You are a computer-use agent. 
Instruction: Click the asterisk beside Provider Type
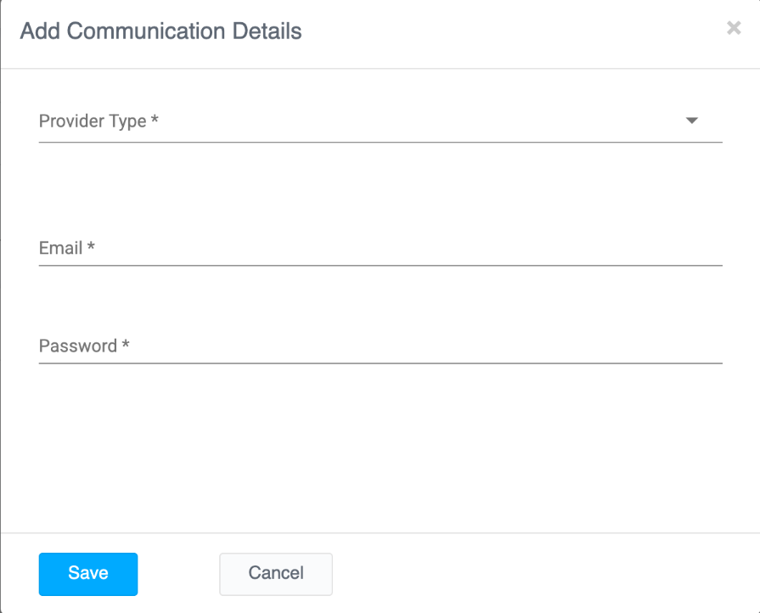coord(155,121)
